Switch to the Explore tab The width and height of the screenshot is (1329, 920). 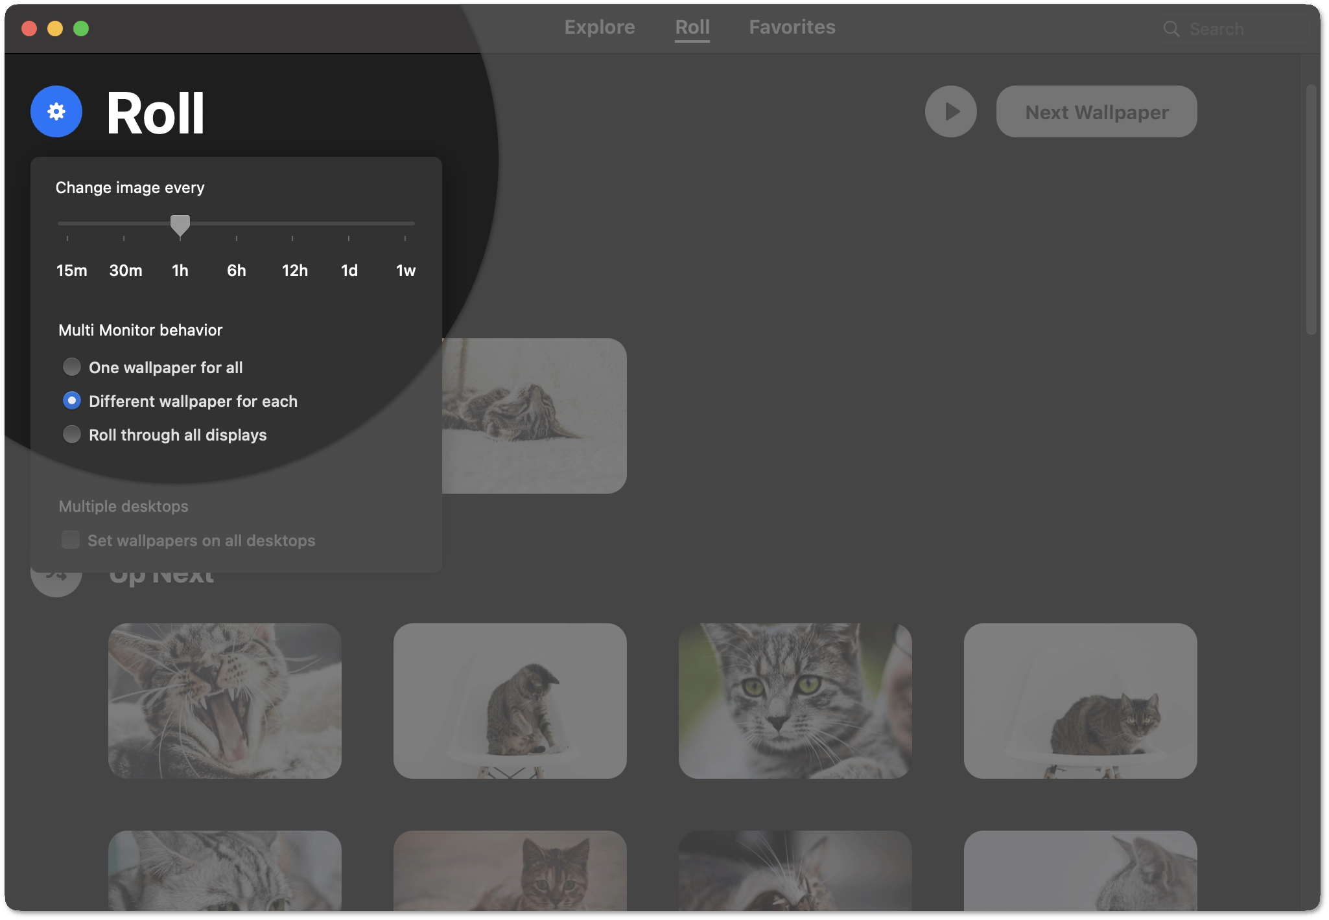pyautogui.click(x=600, y=27)
